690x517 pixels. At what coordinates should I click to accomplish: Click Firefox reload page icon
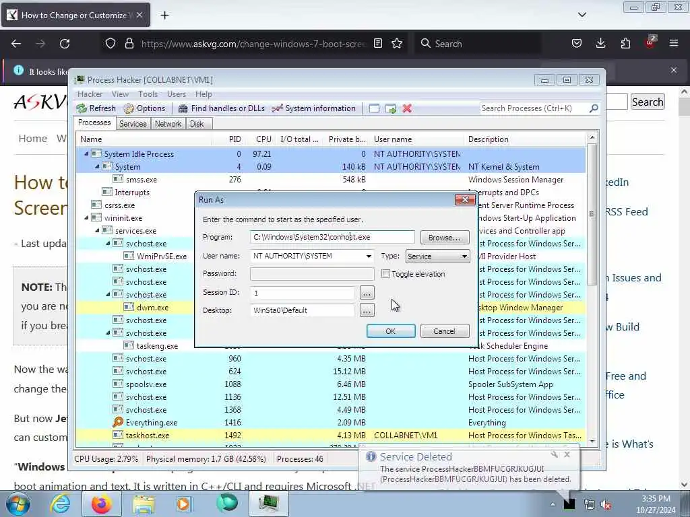pos(65,44)
